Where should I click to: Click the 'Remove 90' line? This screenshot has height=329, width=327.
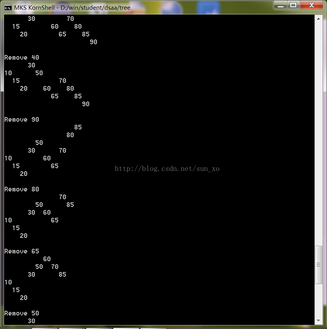22,120
